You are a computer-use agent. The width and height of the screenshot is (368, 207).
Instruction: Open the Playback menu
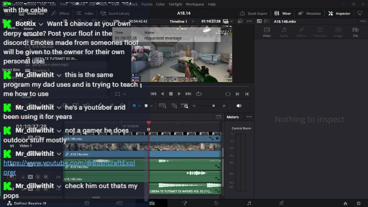[130, 4]
